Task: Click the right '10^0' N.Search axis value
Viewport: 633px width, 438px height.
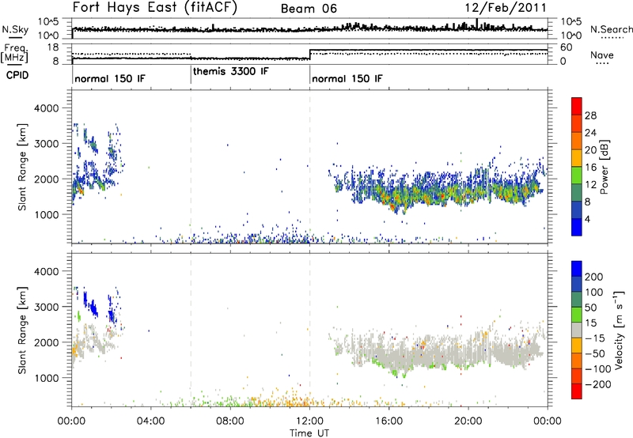Action: [x=571, y=36]
